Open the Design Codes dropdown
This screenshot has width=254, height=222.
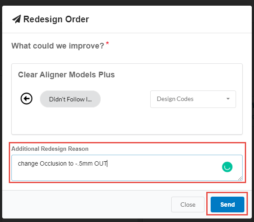coord(193,99)
